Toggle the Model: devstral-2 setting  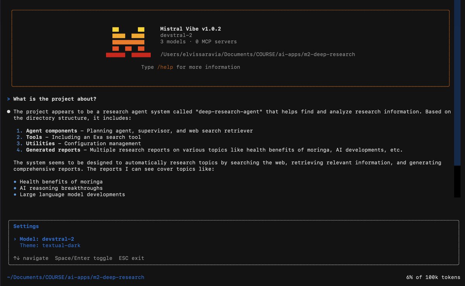(x=46, y=239)
